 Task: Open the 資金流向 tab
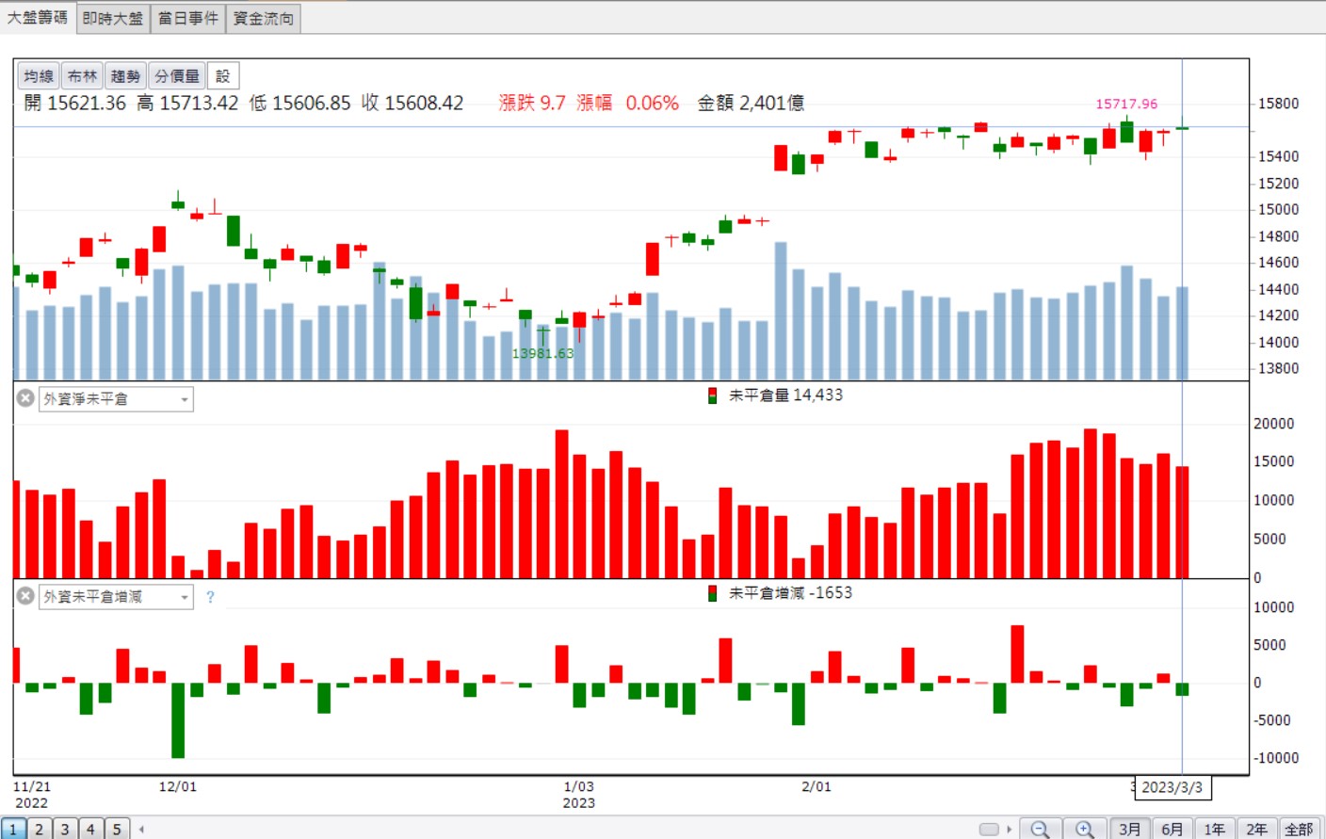click(x=263, y=18)
